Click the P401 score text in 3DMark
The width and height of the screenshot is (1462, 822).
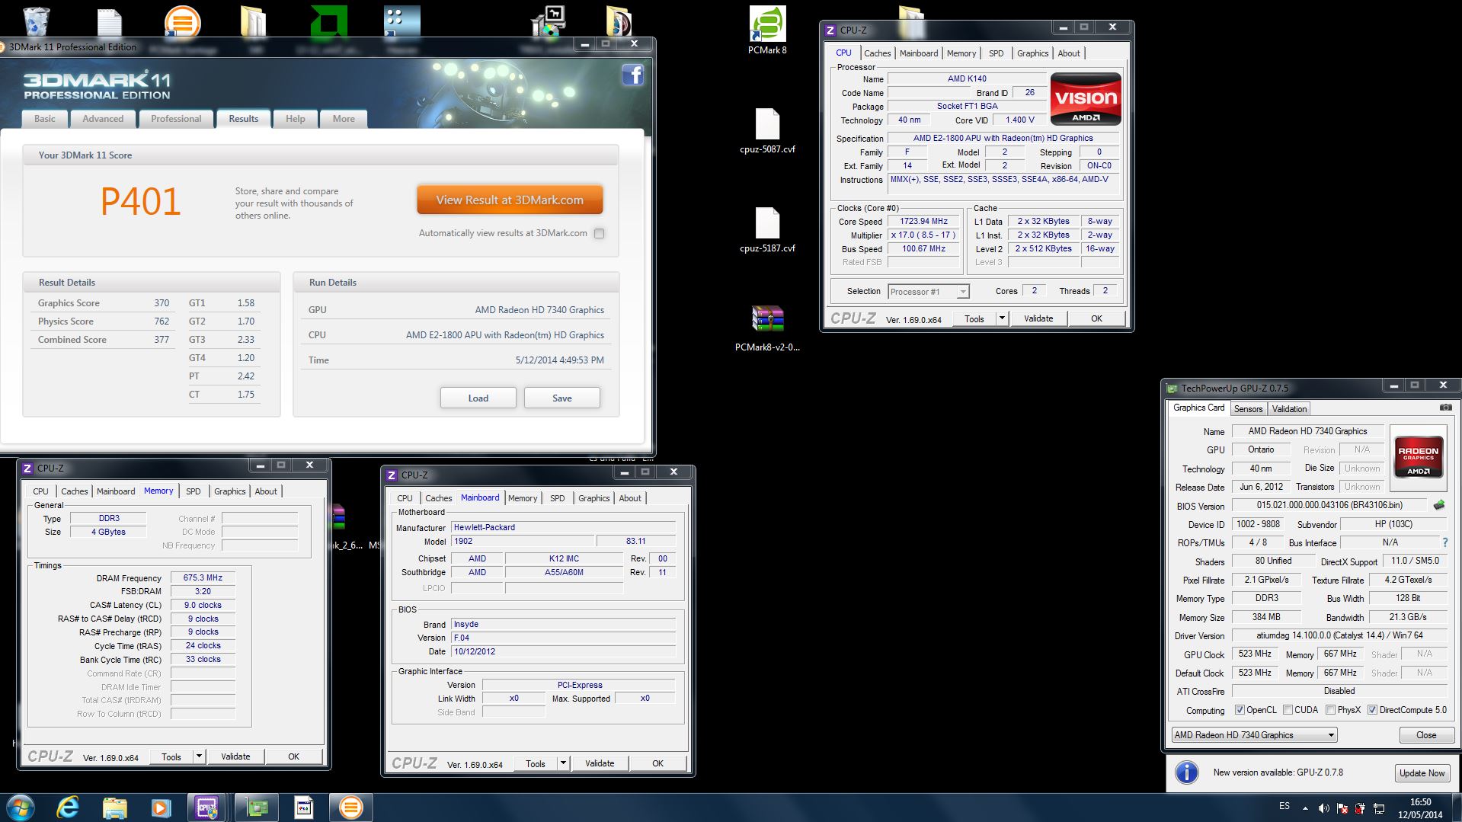point(141,202)
